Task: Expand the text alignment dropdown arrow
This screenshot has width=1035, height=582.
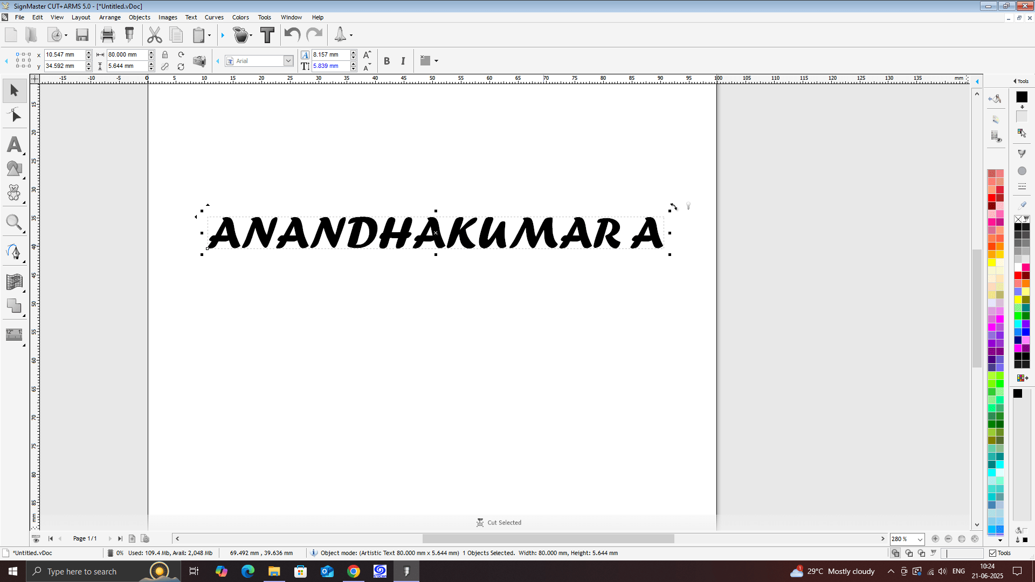Action: click(x=436, y=61)
